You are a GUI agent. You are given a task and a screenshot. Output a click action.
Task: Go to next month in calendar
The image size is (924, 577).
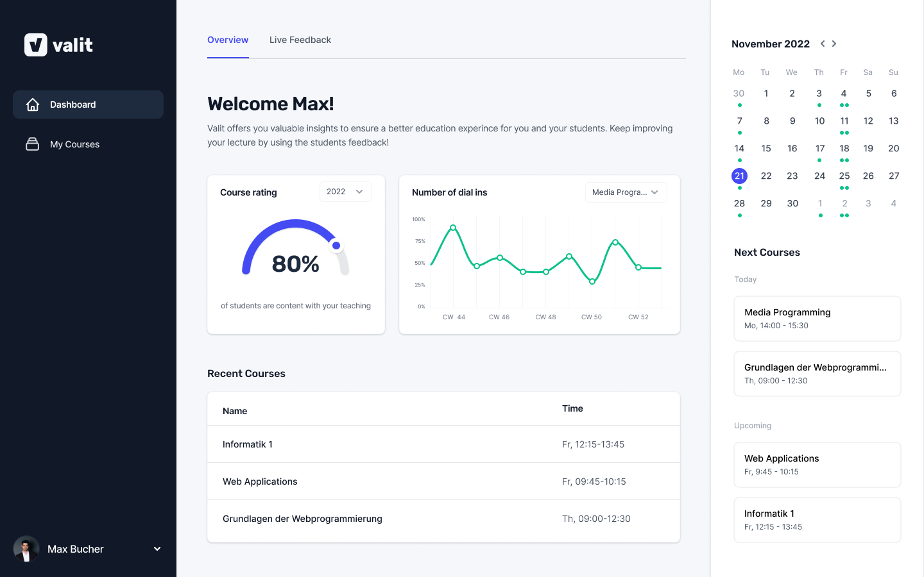pyautogui.click(x=834, y=44)
